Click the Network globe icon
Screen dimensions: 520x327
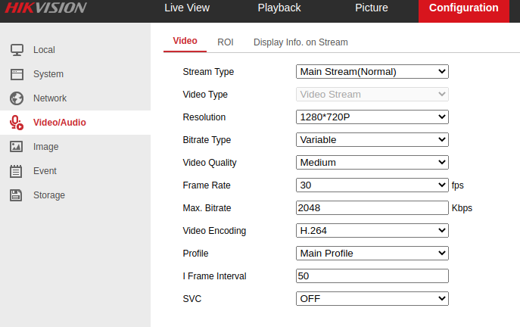(17, 98)
